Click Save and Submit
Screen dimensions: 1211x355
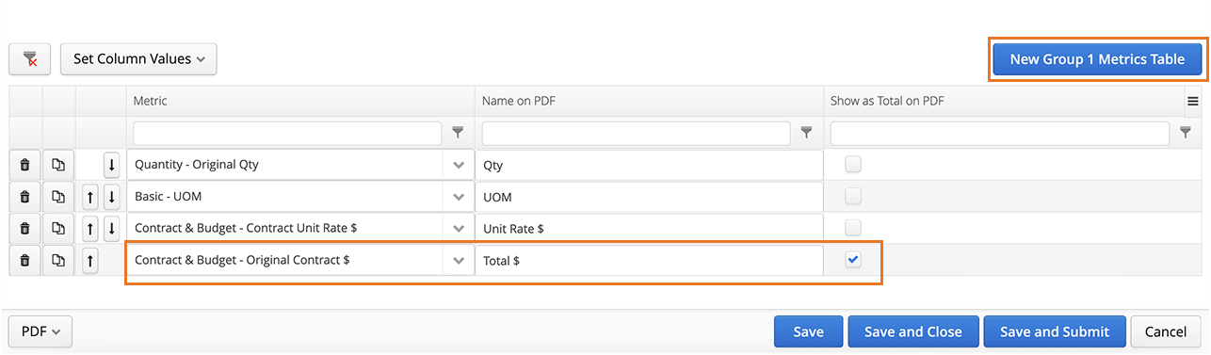coord(1055,331)
